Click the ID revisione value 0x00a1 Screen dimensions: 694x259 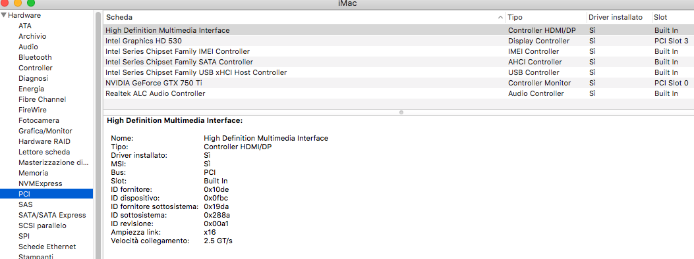click(216, 224)
